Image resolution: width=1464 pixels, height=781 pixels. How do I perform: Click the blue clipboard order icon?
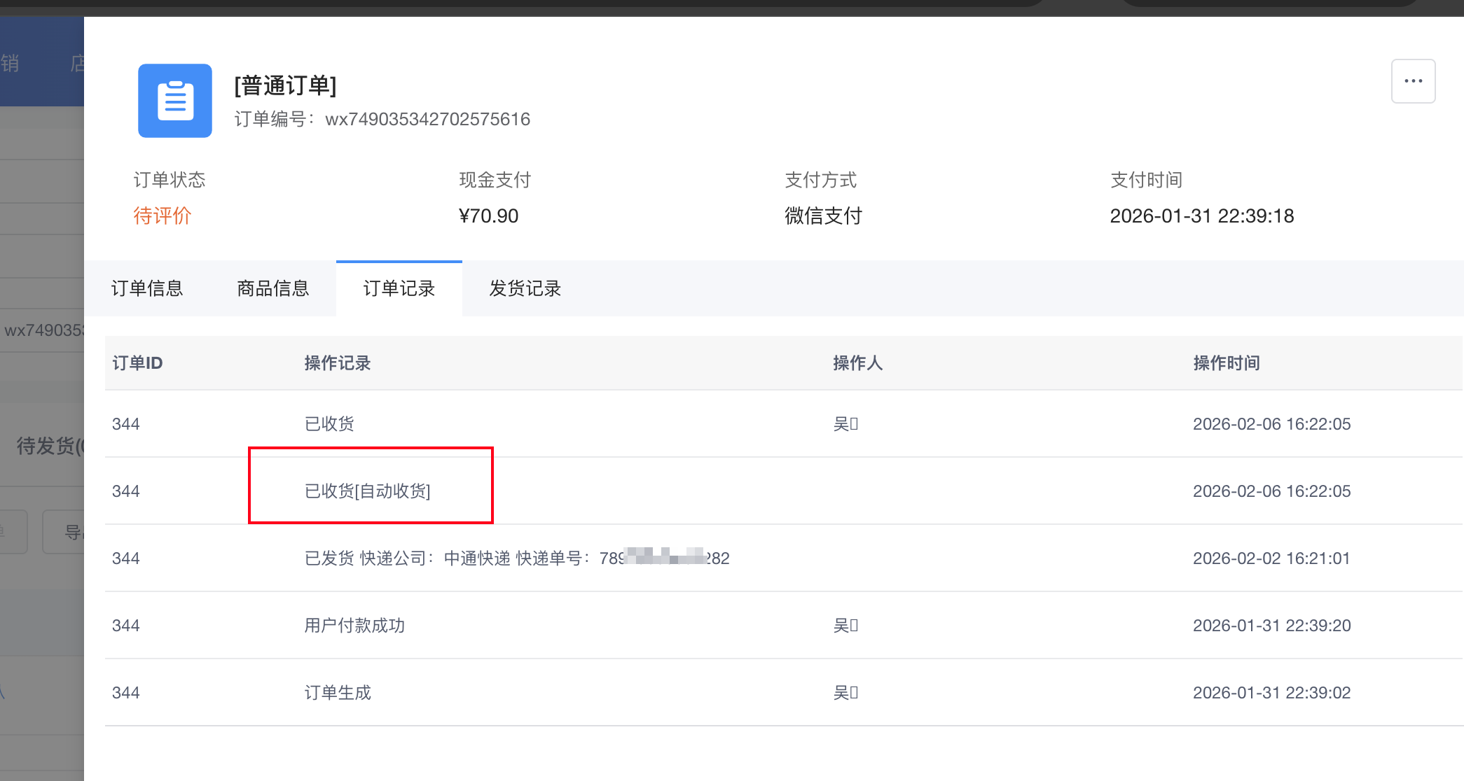[x=175, y=101]
